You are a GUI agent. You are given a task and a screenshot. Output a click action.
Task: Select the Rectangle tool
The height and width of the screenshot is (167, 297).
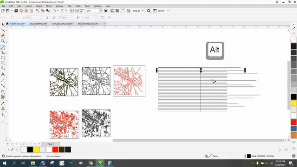3,58
